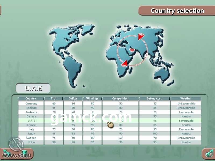This screenshot has width=215, height=161.
Task: Click the upper red arrow on map circle
Action: 141,37
